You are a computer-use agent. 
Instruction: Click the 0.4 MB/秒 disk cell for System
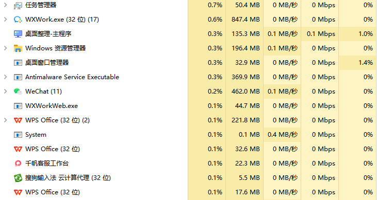point(282,135)
